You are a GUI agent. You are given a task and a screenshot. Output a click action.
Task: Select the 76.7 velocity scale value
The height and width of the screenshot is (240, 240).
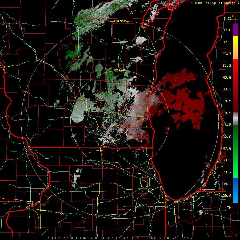[227, 54]
